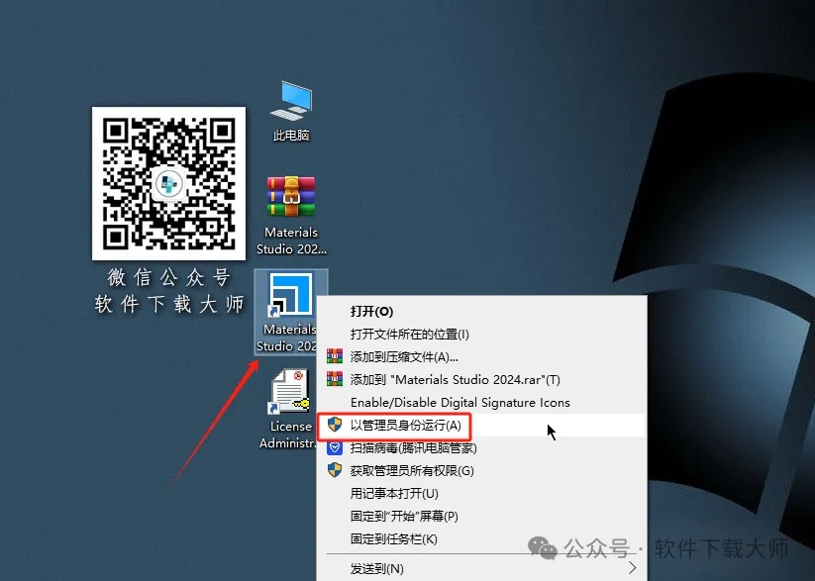Run Materials Studio as administrator
This screenshot has height=581, width=815.
409,426
